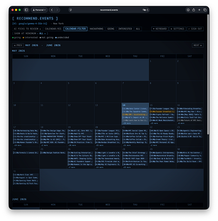This screenshot has height=221, width=218.
Task: Open the page menu icon in address bar
Action: (x=71, y=10)
